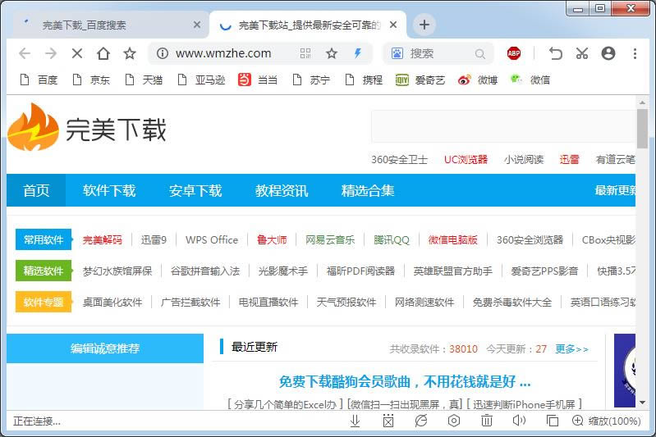Open a new tab with plus button
Screen dimensions: 656x437
(x=424, y=25)
